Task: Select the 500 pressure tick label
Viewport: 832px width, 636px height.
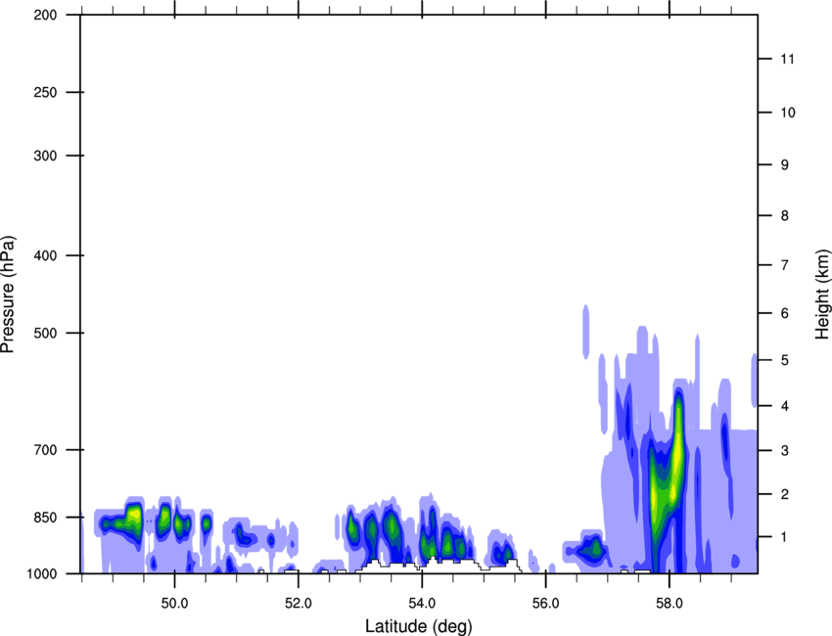Action: [45, 333]
